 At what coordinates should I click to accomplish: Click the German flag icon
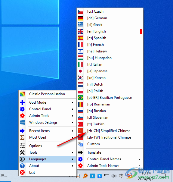click(x=80, y=18)
